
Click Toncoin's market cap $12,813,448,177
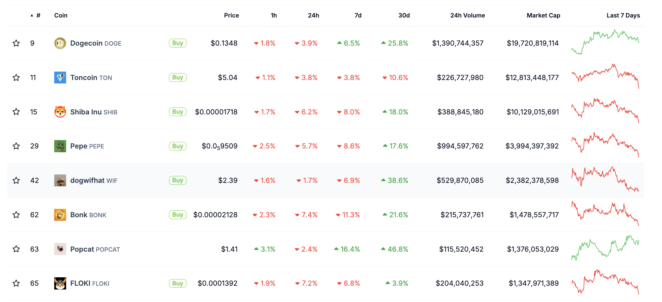coord(532,78)
